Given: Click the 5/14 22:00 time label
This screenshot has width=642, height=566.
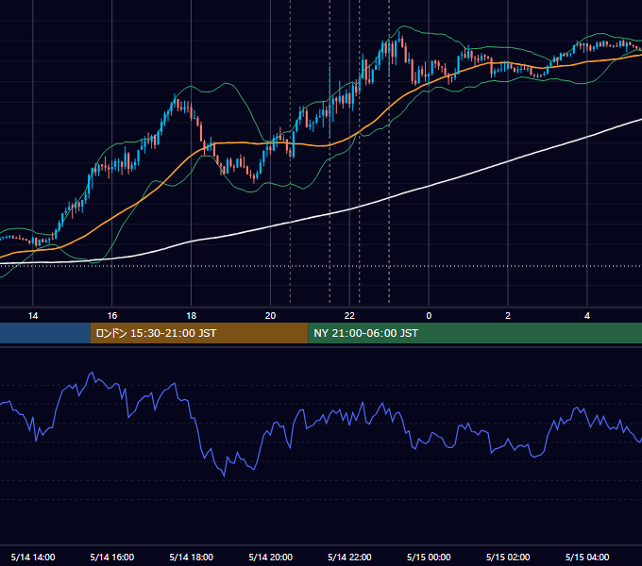Looking at the screenshot, I should [x=349, y=557].
